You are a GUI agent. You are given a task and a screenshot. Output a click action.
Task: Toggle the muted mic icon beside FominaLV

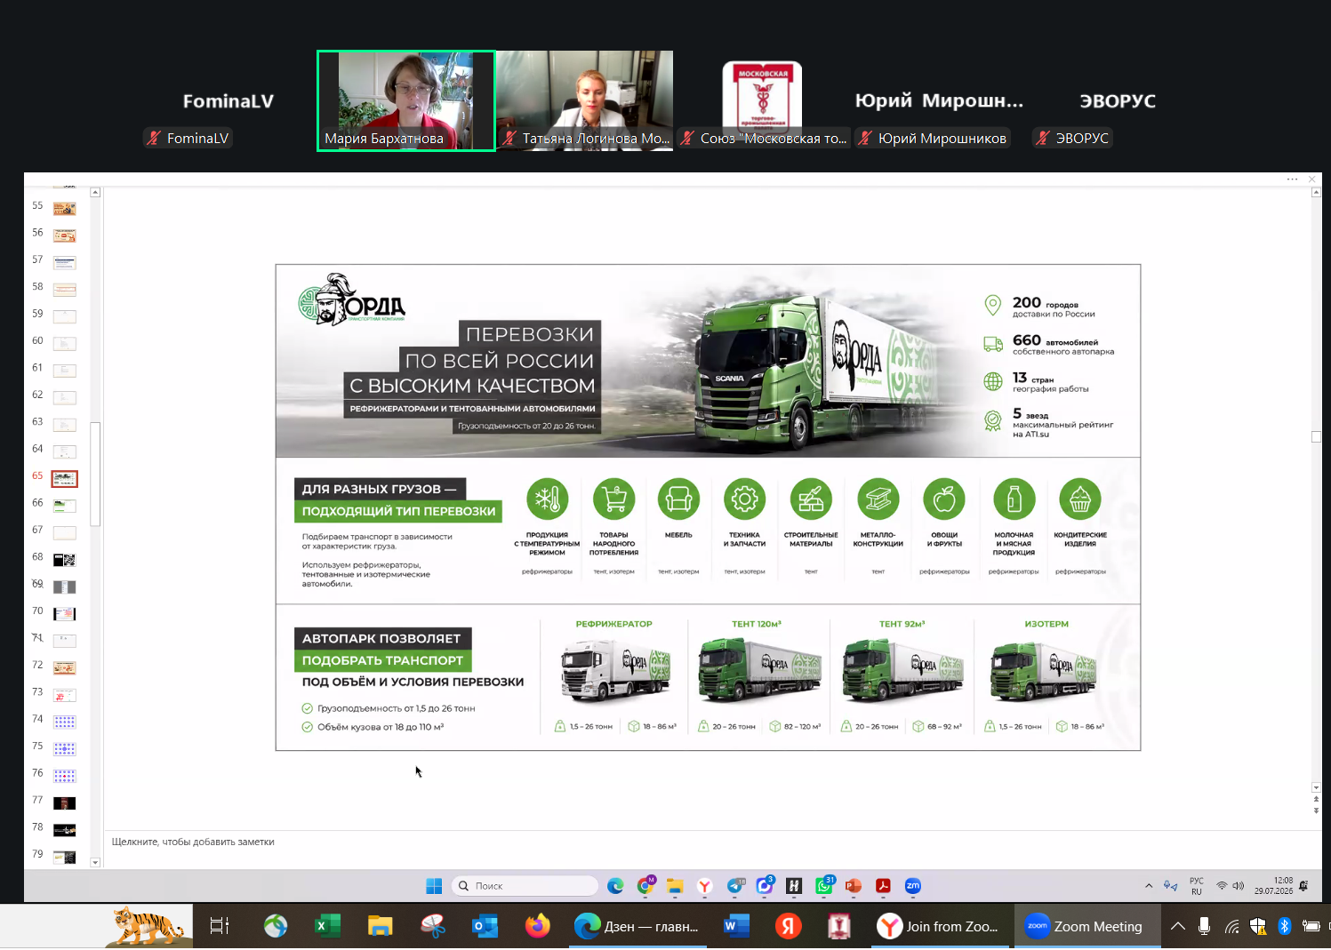pos(155,138)
